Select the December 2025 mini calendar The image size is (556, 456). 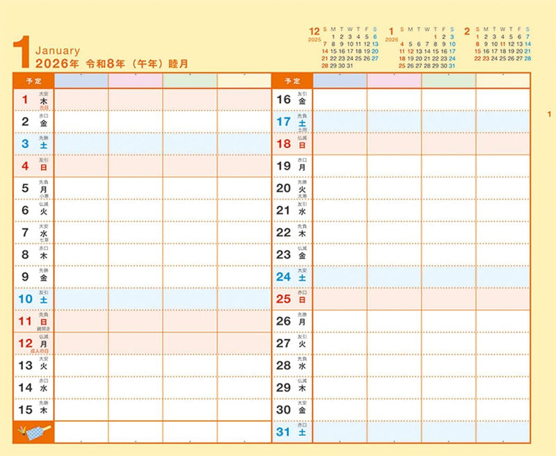343,47
